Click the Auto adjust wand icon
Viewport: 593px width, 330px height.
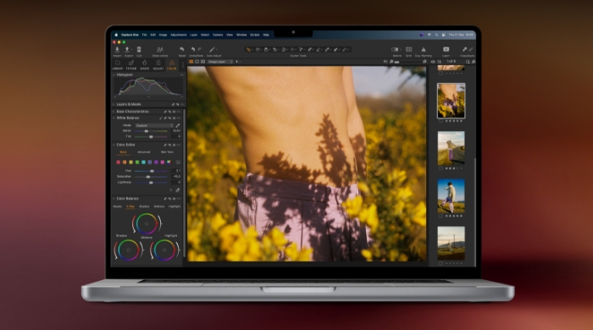click(213, 49)
